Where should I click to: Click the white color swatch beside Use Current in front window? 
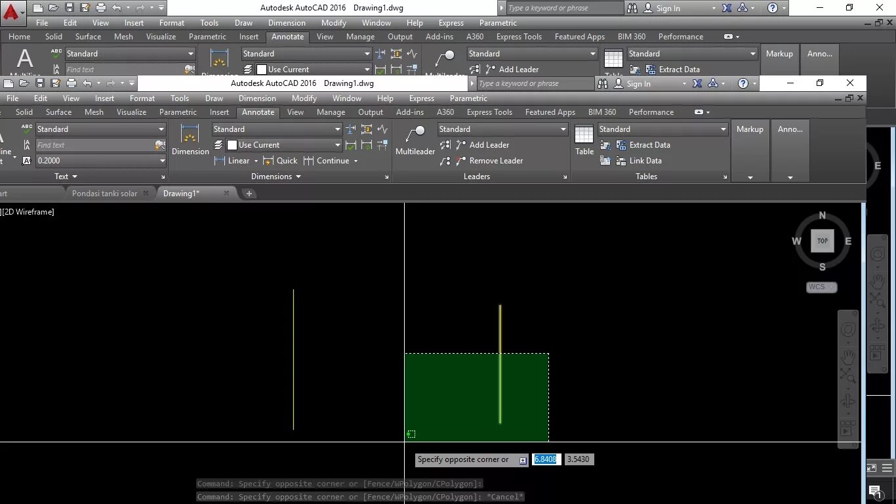pyautogui.click(x=232, y=145)
